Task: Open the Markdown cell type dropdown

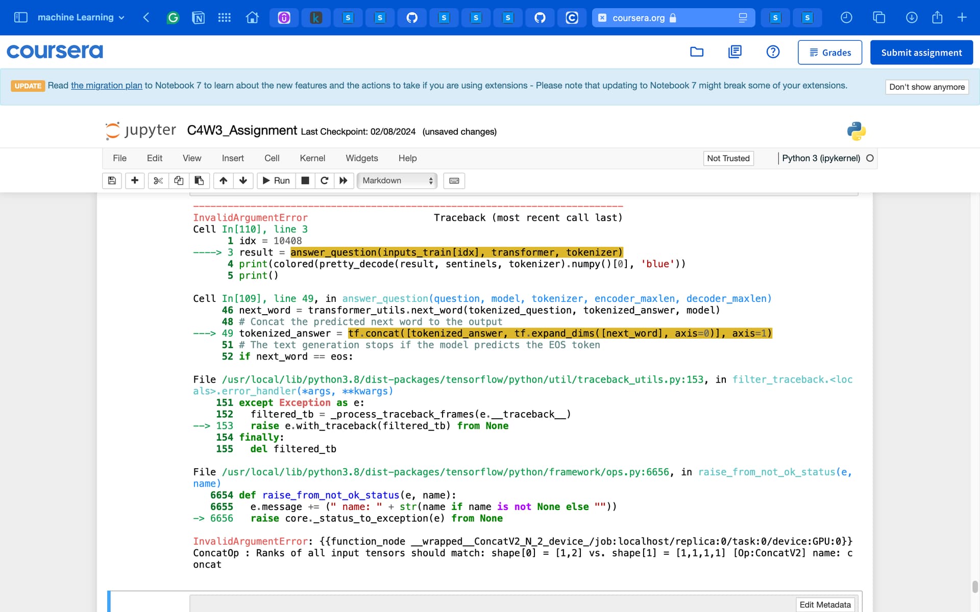Action: pos(397,181)
